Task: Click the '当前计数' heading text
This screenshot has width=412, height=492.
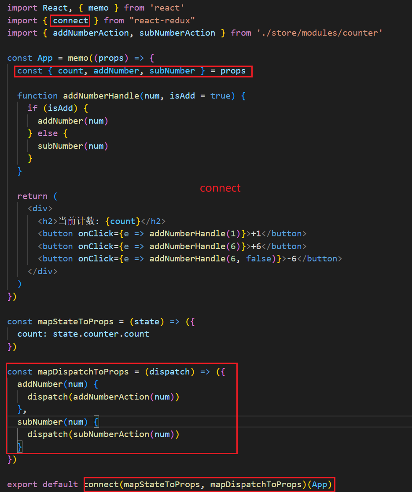Action: (x=77, y=221)
